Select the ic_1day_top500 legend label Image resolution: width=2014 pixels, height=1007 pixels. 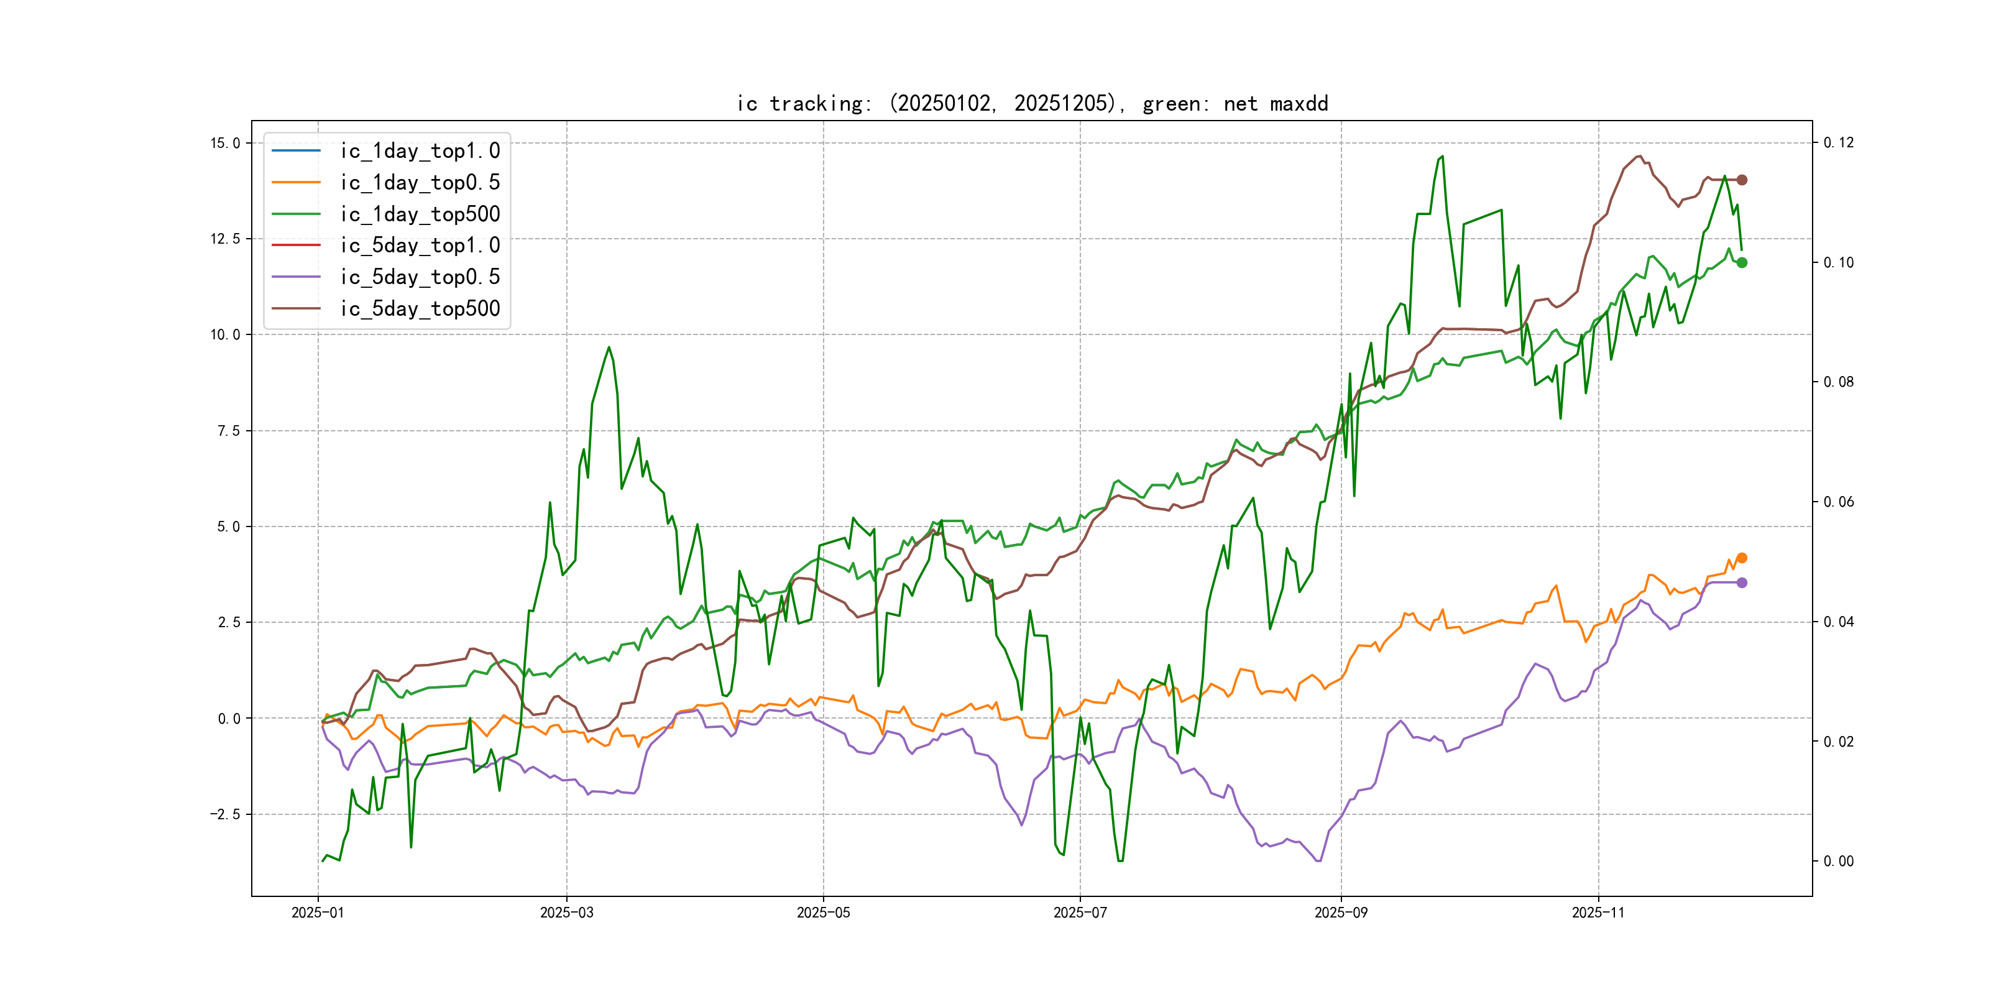coord(420,214)
